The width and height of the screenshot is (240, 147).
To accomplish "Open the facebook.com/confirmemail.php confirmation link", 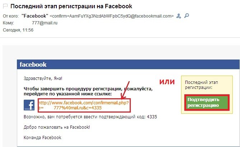I will (84, 105).
